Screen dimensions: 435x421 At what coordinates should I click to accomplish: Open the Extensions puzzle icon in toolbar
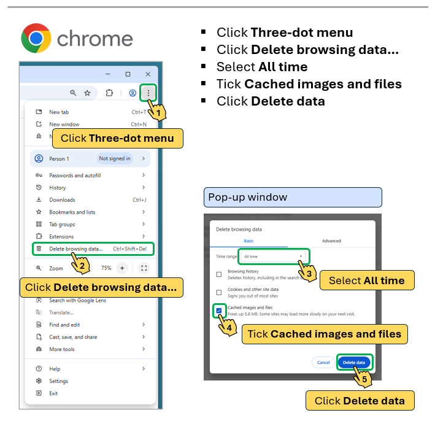click(109, 93)
